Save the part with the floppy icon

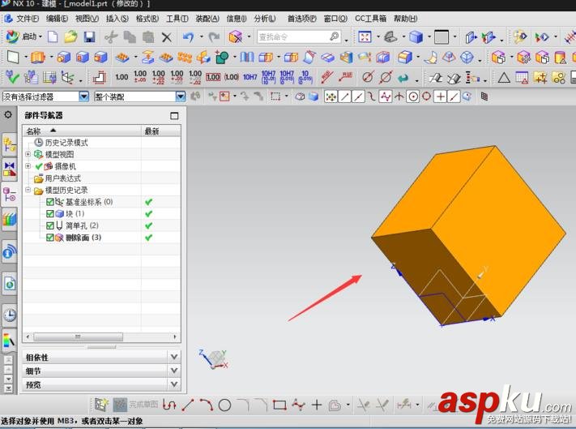(x=89, y=36)
